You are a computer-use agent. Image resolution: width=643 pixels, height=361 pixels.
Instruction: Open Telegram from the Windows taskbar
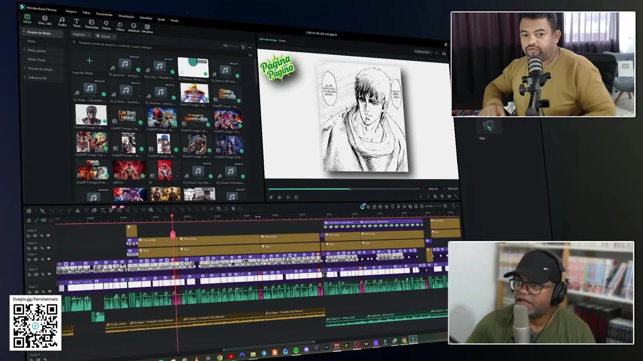click(264, 354)
